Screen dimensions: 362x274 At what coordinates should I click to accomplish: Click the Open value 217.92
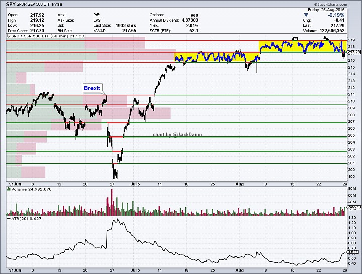[37, 15]
